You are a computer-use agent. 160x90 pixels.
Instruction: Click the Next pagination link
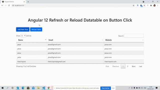(x=133, y=66)
